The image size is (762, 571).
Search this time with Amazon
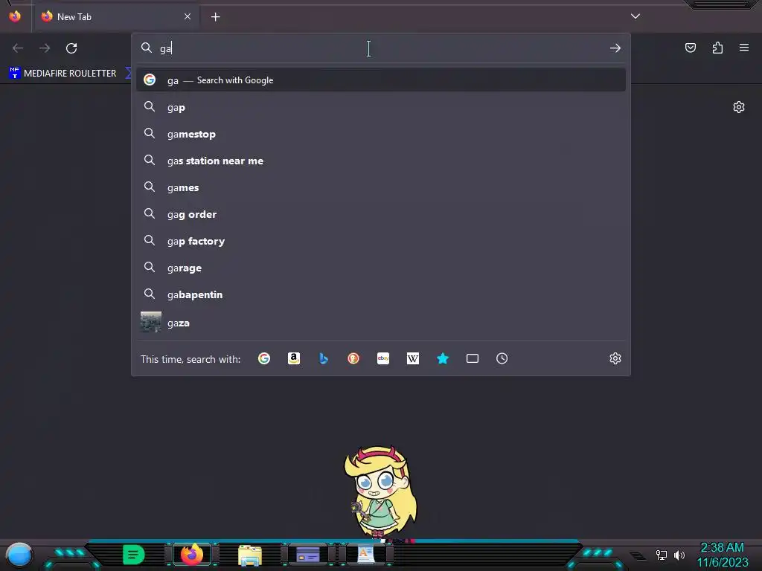point(293,358)
